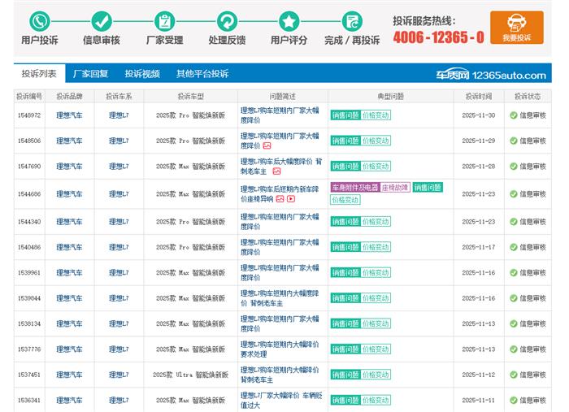Click the green status check icon for 1538134
This screenshot has width=569, height=412.
(x=514, y=323)
